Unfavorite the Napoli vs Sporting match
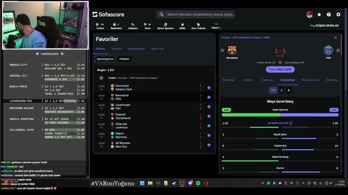This screenshot has height=195, width=348. point(209,135)
